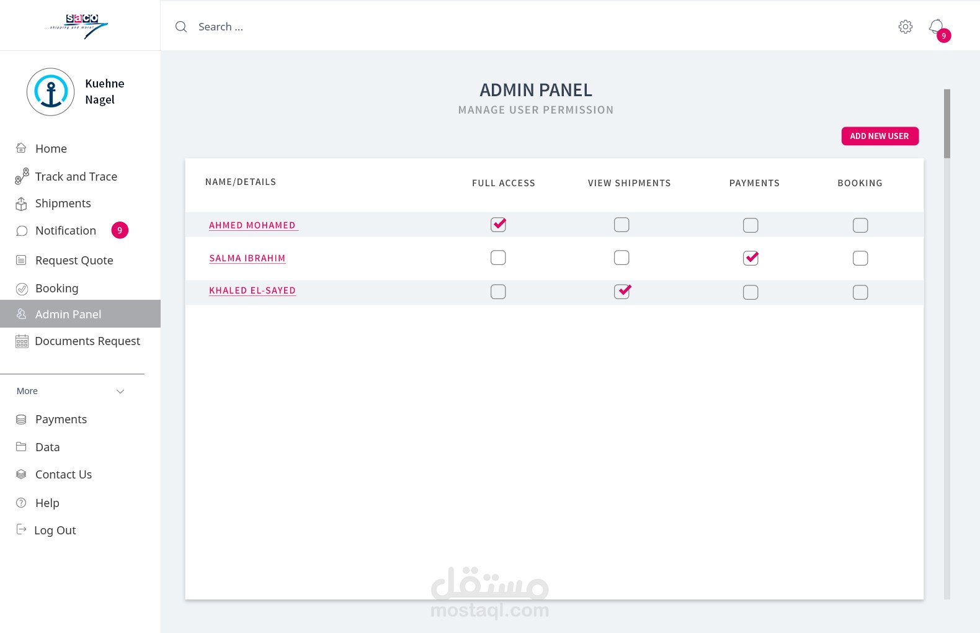Image resolution: width=980 pixels, height=633 pixels.
Task: Click the Kuehne Nagel anchor logo
Action: (51, 92)
